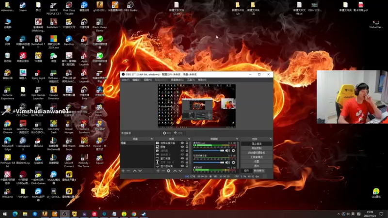Click the 停止推流 button
388x218 pixels.
257,143
